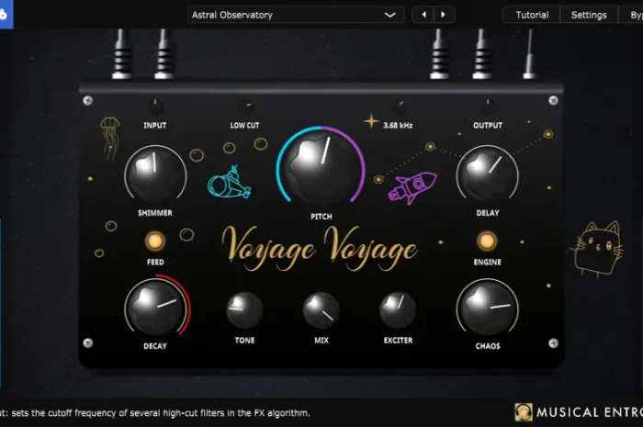The width and height of the screenshot is (643, 427).
Task: Click the MIX knob
Action: pos(321,310)
